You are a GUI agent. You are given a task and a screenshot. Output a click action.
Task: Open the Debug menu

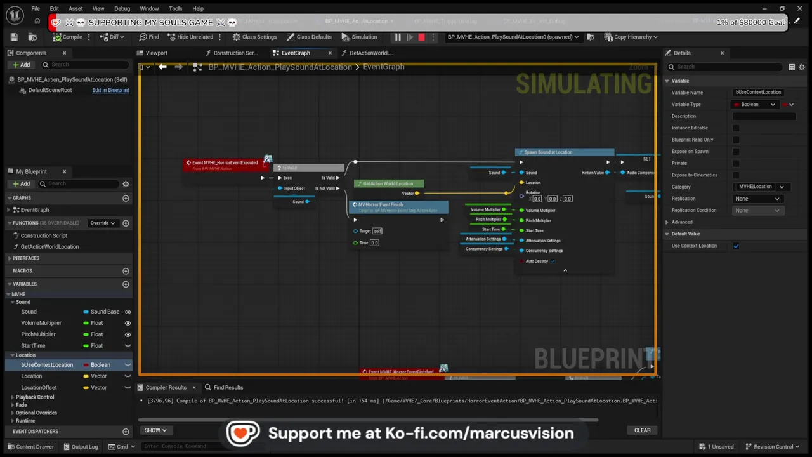[x=122, y=8]
